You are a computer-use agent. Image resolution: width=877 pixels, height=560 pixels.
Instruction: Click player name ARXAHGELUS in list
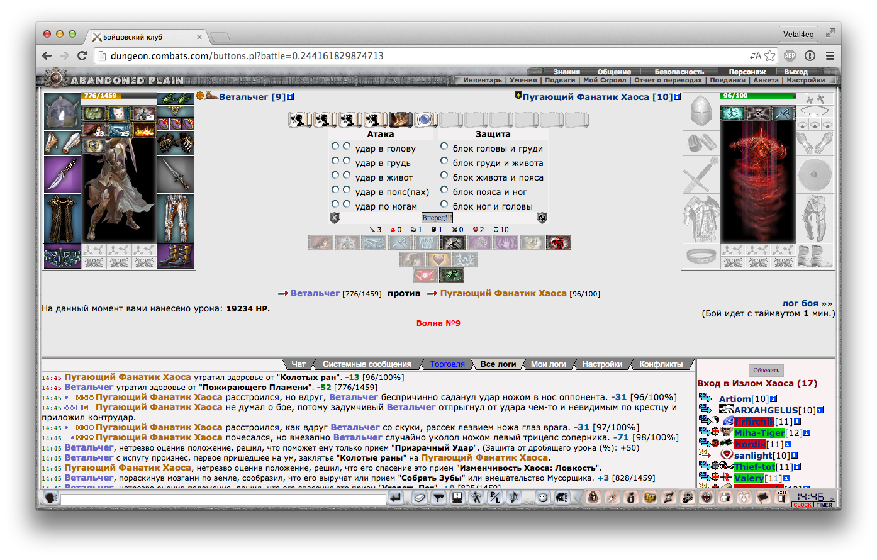click(766, 410)
